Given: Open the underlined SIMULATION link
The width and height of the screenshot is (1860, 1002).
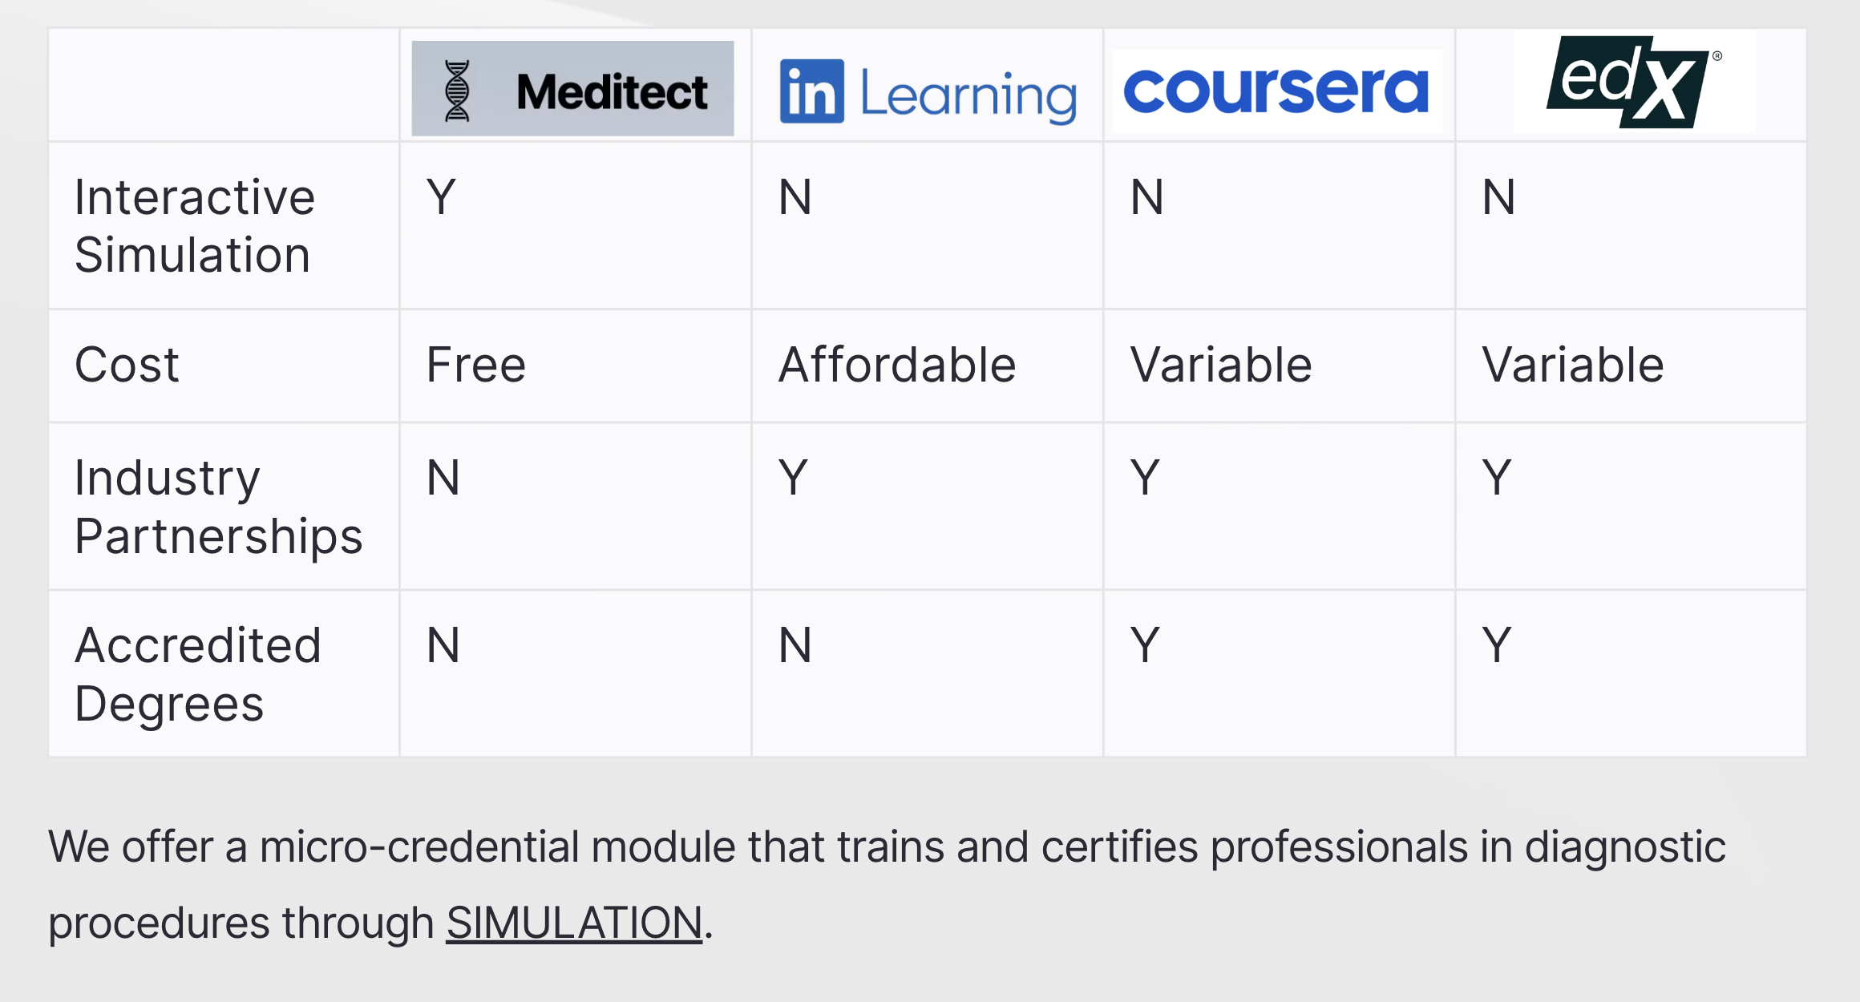Looking at the screenshot, I should 574,923.
